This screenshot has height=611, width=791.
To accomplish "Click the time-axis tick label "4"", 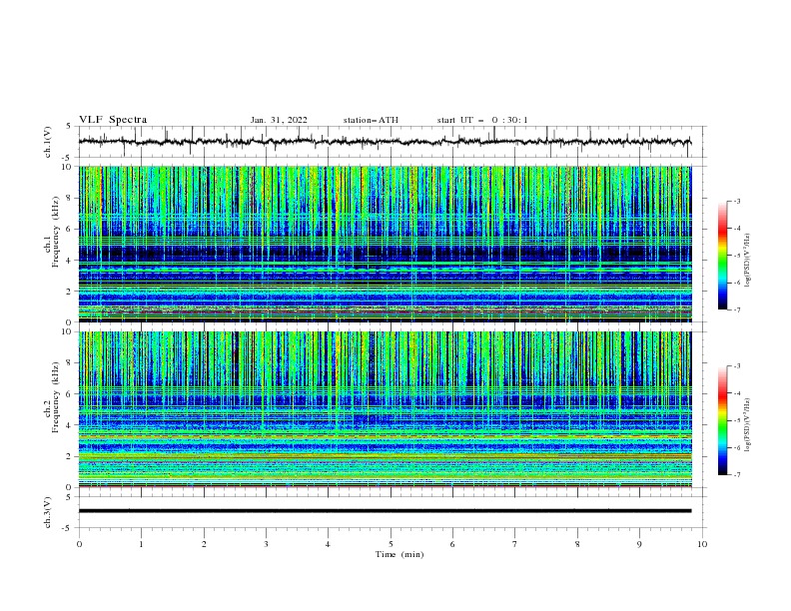I will pos(328,544).
